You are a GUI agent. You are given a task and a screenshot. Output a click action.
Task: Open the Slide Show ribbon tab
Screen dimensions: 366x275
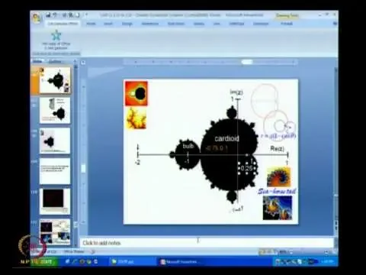point(176,24)
